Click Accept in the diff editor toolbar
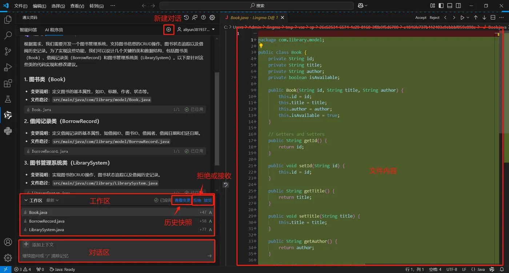The image size is (509, 273). tap(421, 17)
